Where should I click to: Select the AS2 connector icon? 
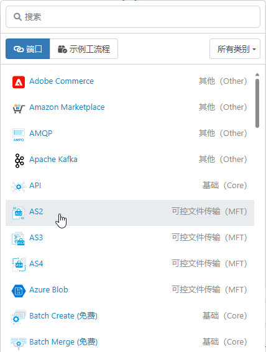[x=19, y=213]
